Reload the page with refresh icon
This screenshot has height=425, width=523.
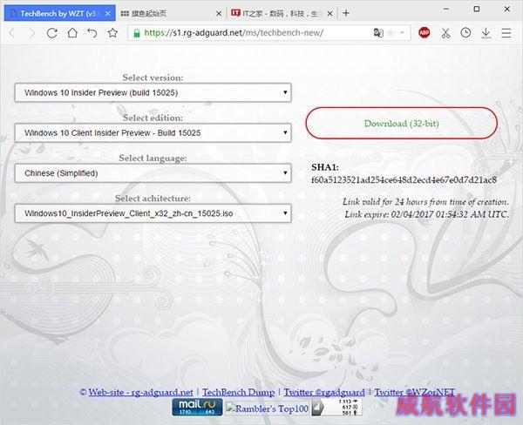(x=51, y=33)
